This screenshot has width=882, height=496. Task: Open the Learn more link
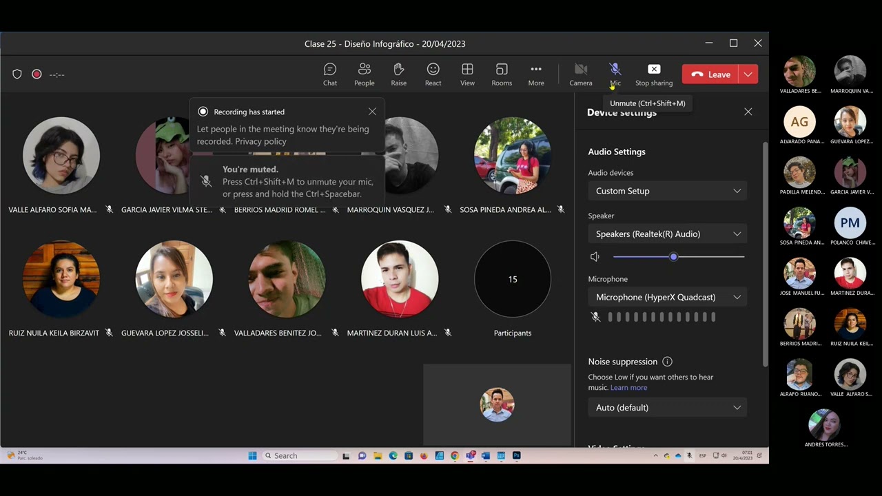click(628, 387)
